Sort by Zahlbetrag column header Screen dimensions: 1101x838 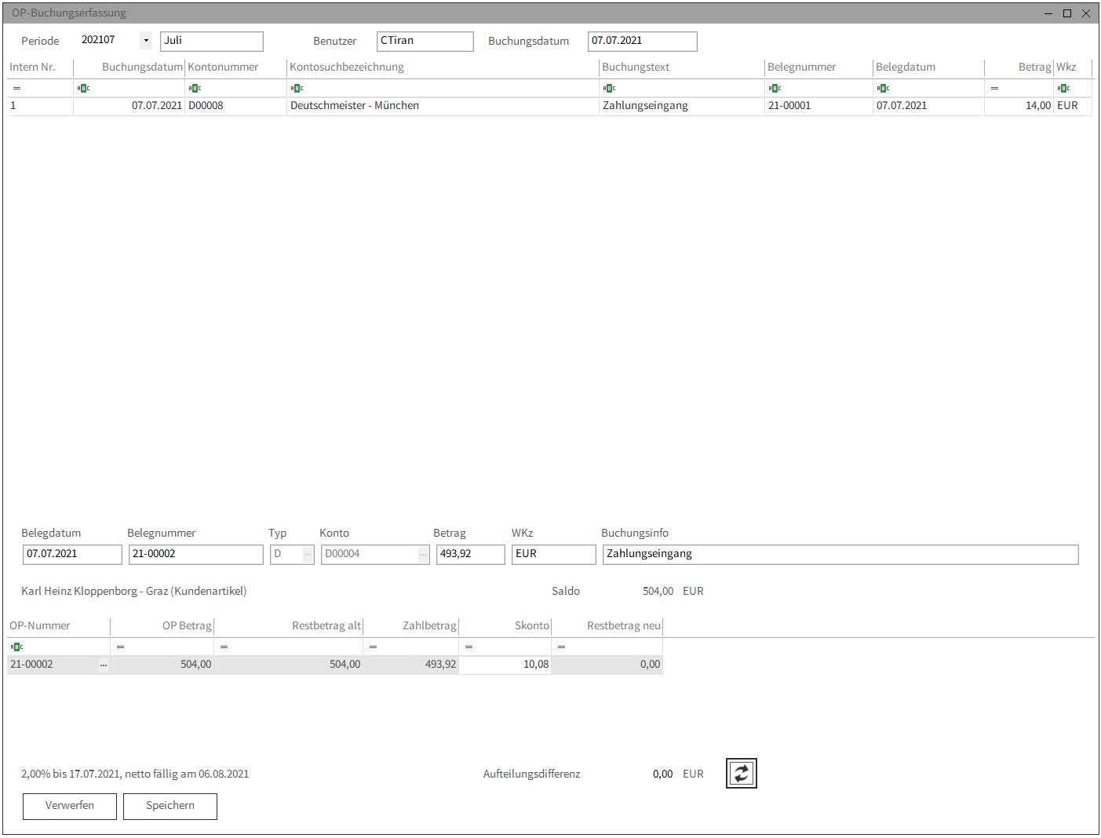[x=410, y=626]
